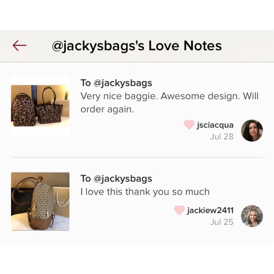Image resolution: width=274 pixels, height=274 pixels.
Task: Click the 'Will order again.' line
Action: click(107, 110)
